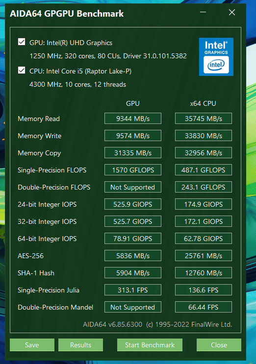Click the AIDA64 GPGPU Benchmark title
The height and width of the screenshot is (364, 256).
[x=67, y=14]
